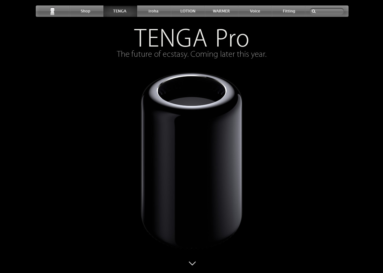Open the LOTION navigation item

click(188, 11)
